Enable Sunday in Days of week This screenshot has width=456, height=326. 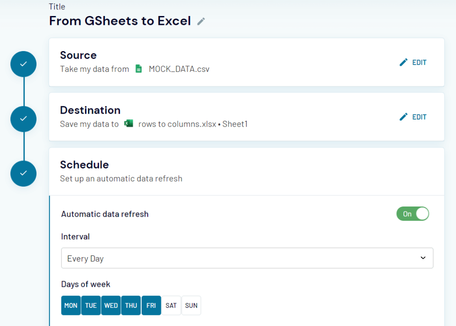191,305
